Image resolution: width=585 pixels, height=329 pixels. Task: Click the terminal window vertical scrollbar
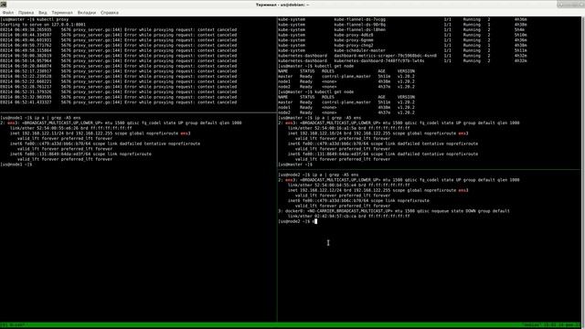(x=583, y=169)
